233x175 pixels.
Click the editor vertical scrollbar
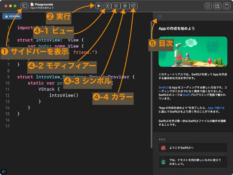pyautogui.click(x=151, y=84)
